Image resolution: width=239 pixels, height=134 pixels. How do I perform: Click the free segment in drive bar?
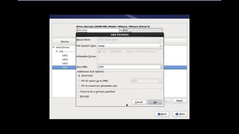tap(143, 31)
